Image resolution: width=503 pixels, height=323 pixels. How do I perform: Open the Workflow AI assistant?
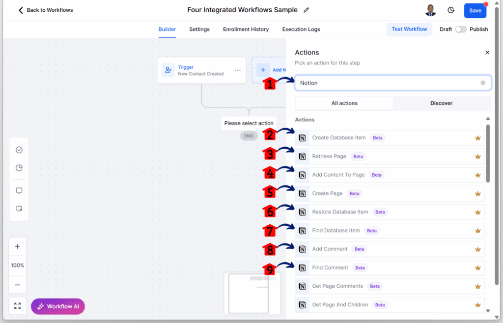(x=58, y=306)
